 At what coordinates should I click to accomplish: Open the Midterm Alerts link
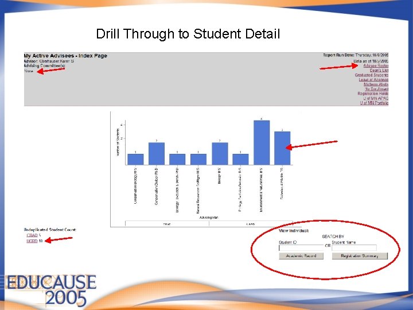pos(376,84)
